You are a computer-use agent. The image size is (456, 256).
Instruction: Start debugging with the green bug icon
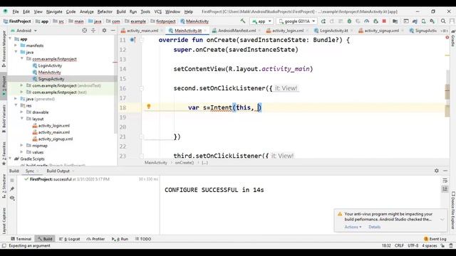pos(349,21)
